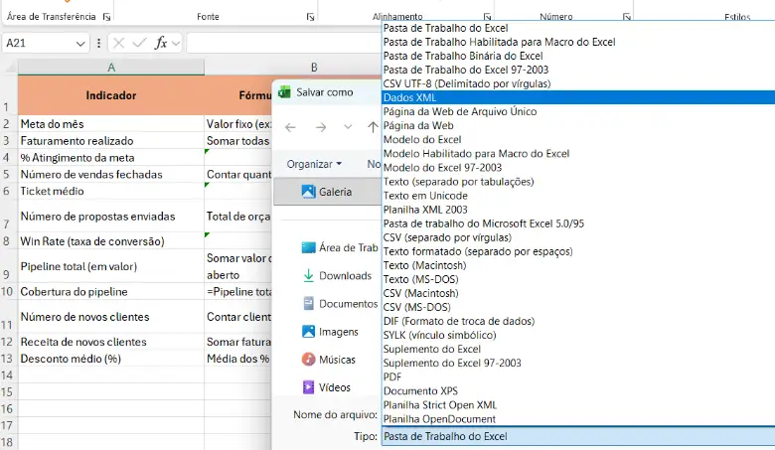Open Vídeos folder in sidebar
This screenshot has height=450, width=775.
[326, 387]
